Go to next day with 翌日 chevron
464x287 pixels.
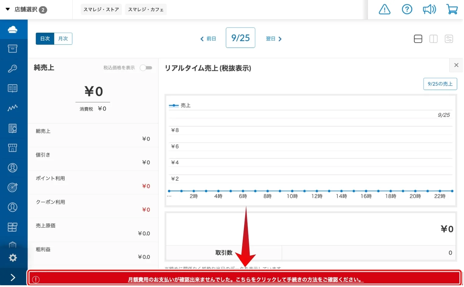coord(274,39)
